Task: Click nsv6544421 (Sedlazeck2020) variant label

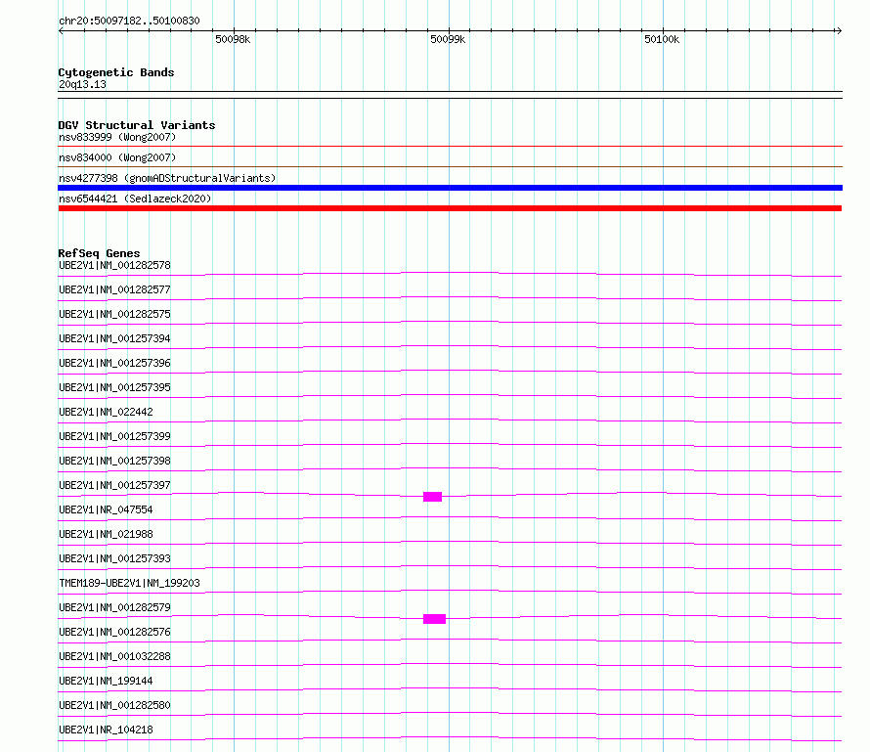Action: 135,199
